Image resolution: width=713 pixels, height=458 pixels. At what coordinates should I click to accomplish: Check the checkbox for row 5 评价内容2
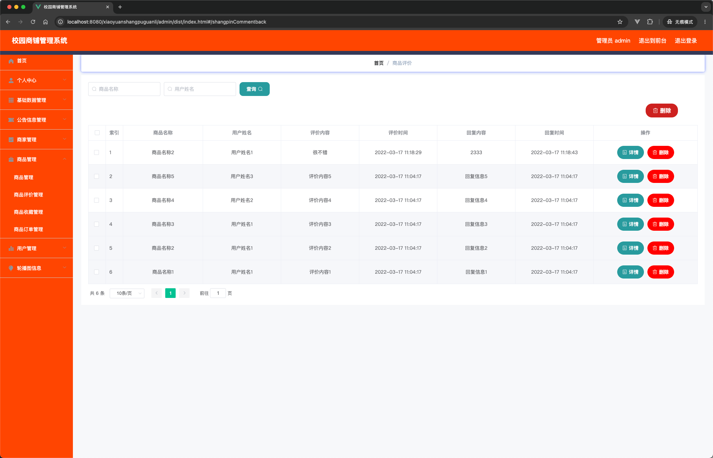97,248
